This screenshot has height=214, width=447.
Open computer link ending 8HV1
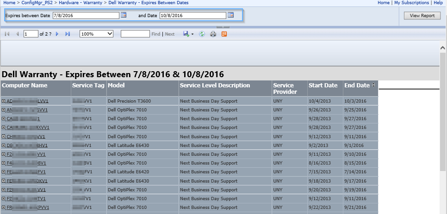click(27, 146)
